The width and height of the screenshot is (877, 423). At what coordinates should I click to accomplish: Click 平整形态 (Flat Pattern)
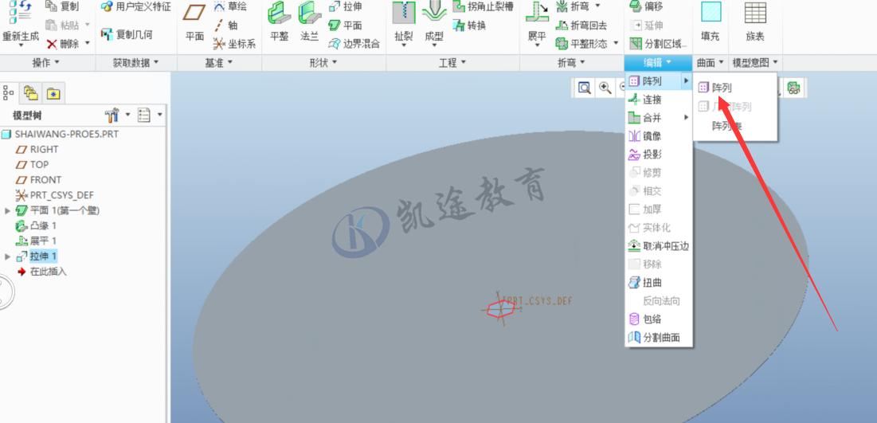tap(586, 43)
